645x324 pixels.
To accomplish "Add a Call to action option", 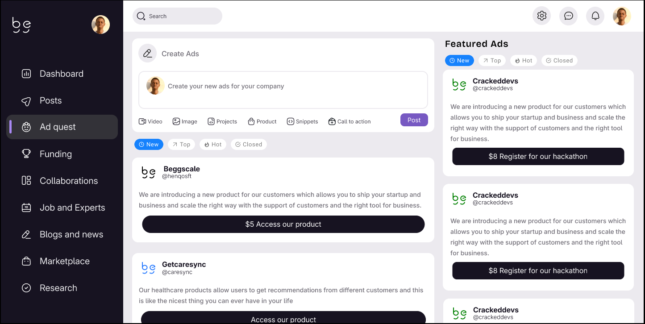I will (349, 121).
